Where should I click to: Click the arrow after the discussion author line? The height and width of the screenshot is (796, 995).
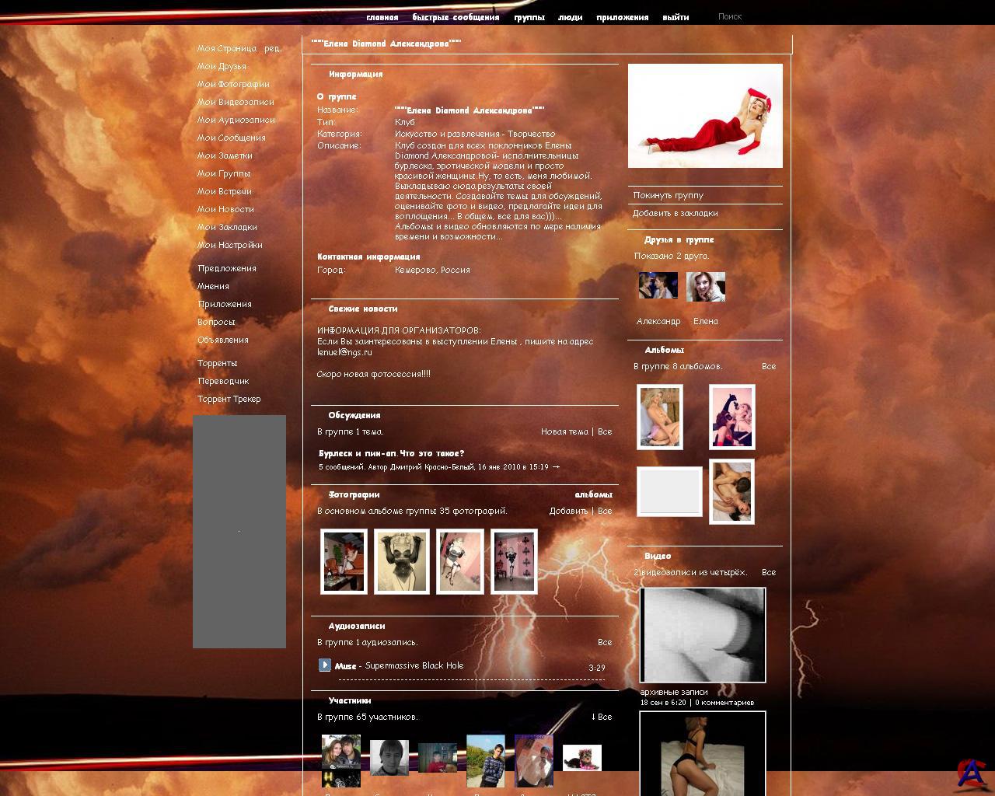556,467
